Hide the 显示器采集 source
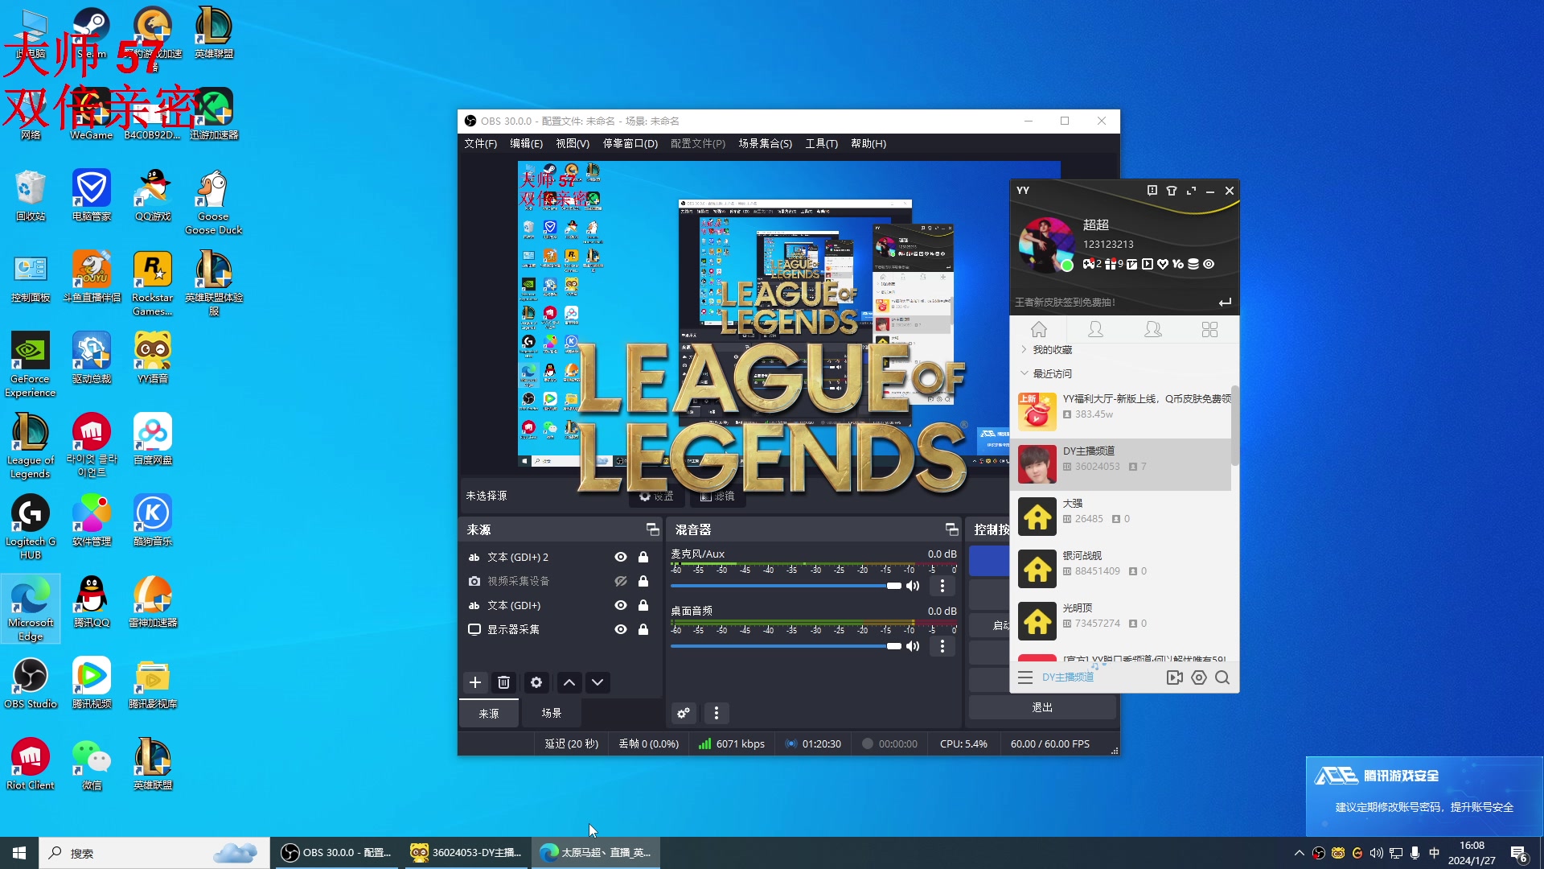 pyautogui.click(x=621, y=629)
